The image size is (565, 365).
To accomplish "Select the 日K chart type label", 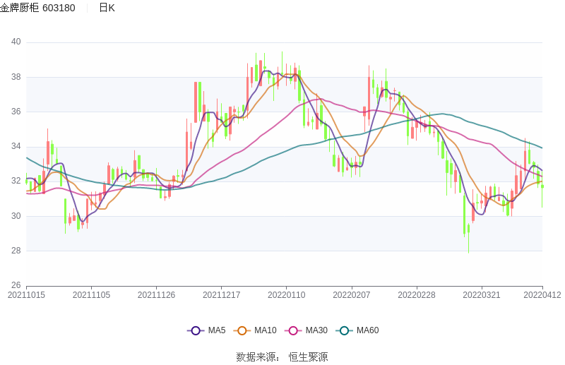I will (x=107, y=8).
